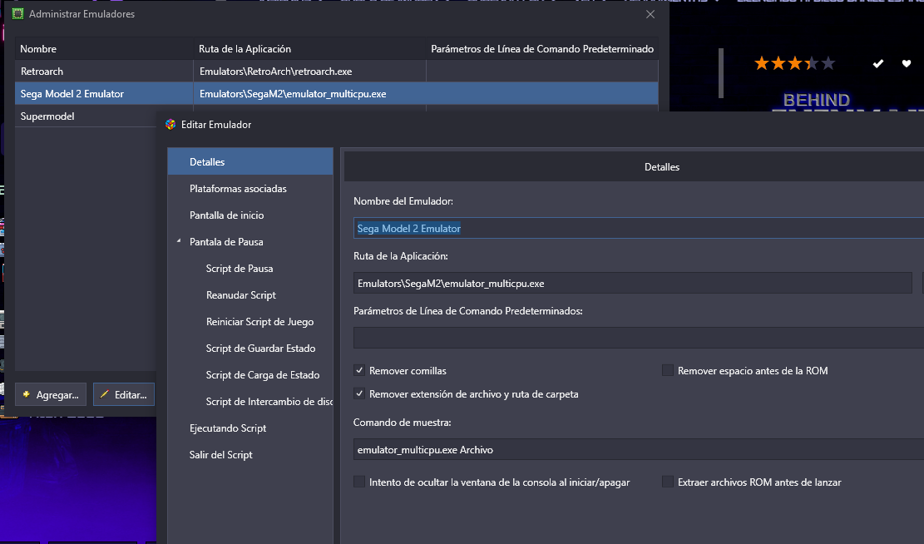924x544 pixels.
Task: Enable Remover espacio antes de la ROM
Action: [668, 371]
